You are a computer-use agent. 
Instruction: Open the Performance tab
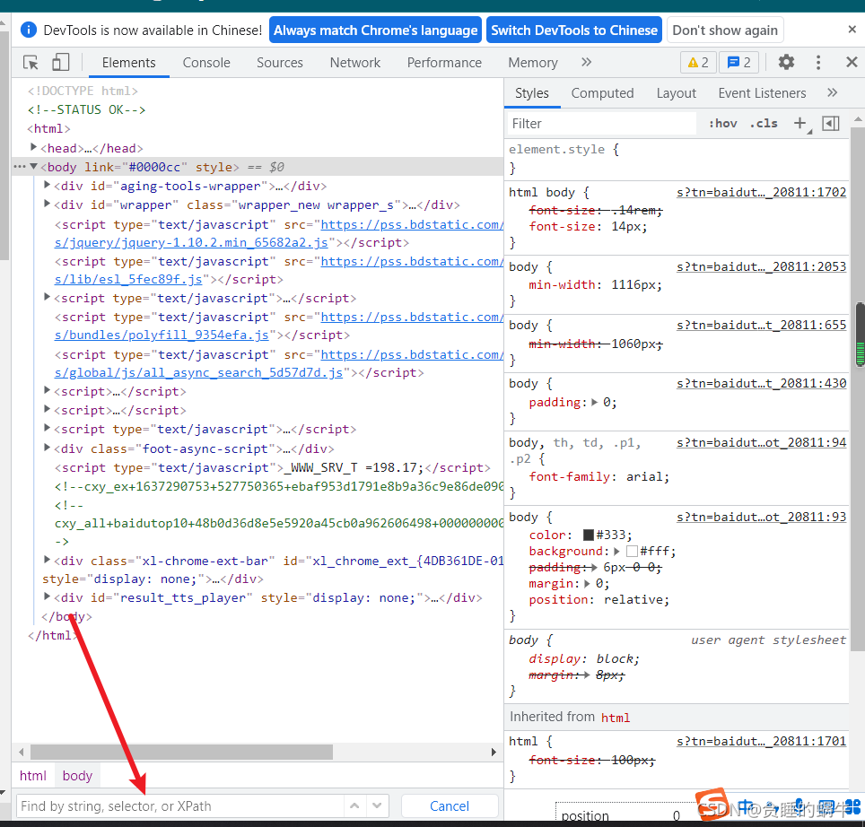445,62
